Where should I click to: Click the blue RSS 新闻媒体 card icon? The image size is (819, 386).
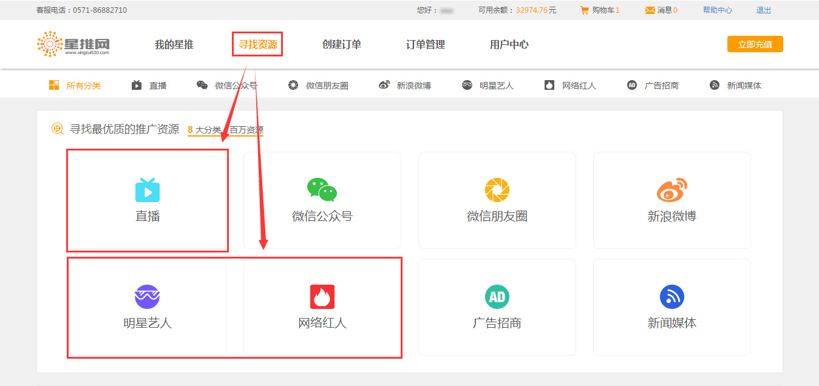point(672,297)
